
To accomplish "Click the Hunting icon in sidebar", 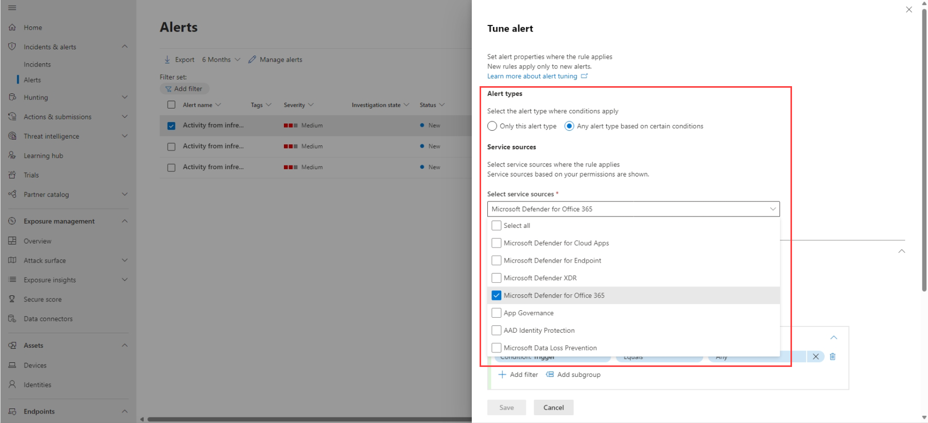I will click(12, 97).
